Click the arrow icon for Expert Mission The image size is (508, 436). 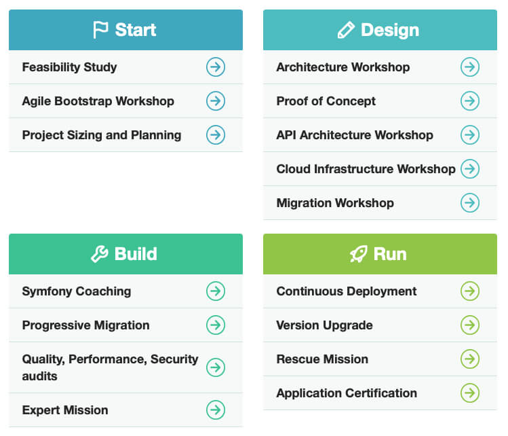pyautogui.click(x=216, y=410)
